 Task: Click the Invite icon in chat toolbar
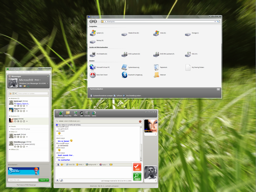(x=61, y=113)
